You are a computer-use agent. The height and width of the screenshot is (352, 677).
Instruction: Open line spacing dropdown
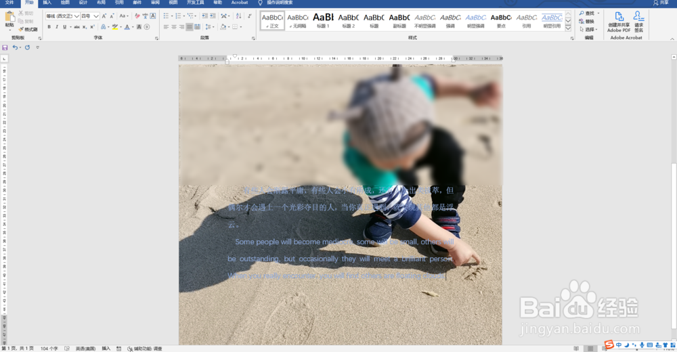click(x=209, y=27)
